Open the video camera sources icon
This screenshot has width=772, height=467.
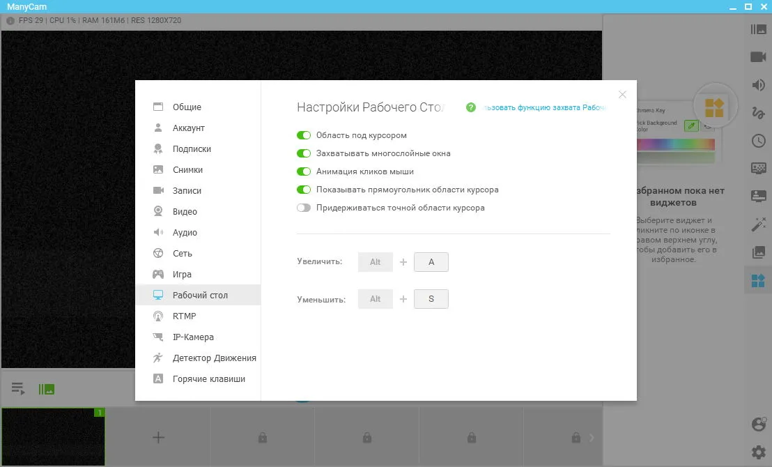coord(758,56)
